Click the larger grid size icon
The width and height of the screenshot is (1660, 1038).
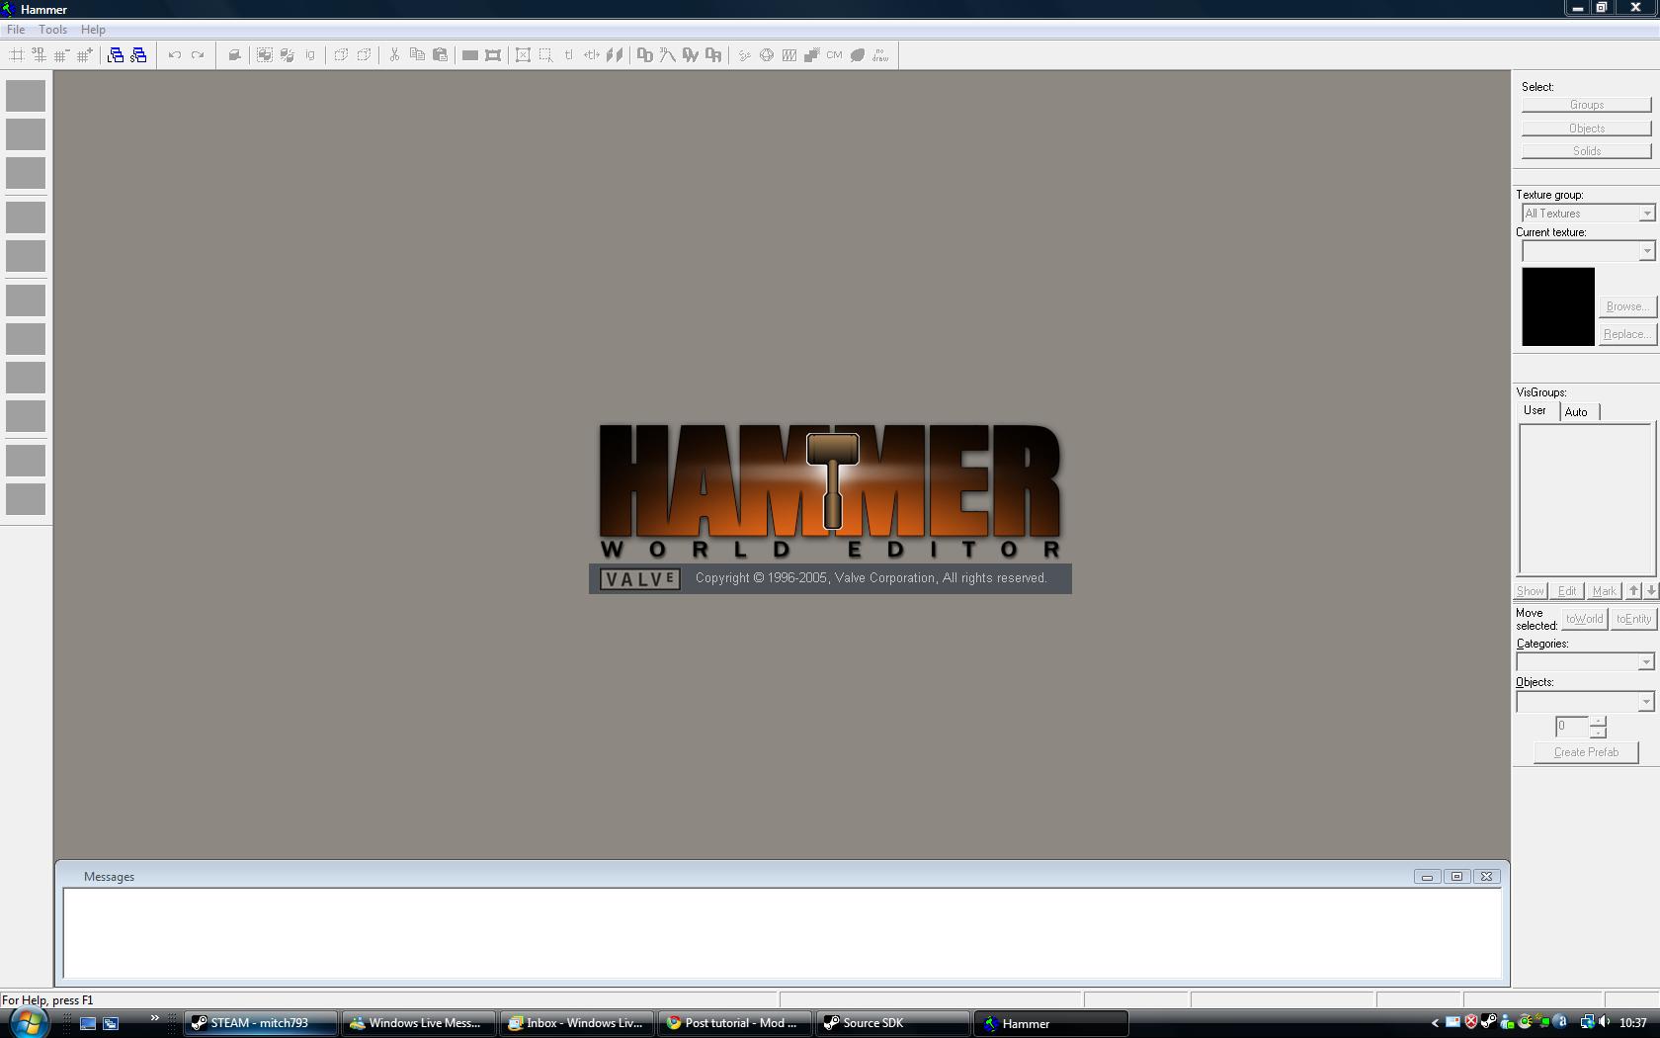point(84,55)
